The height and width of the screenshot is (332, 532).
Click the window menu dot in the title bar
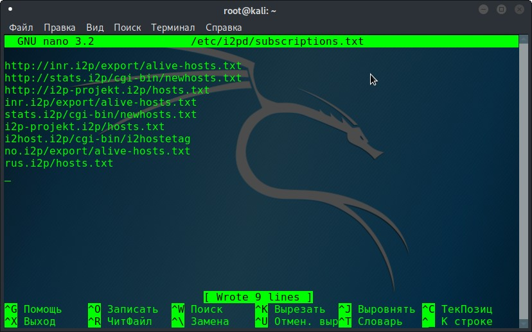[10, 9]
